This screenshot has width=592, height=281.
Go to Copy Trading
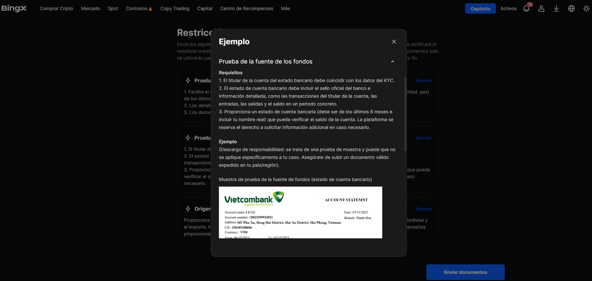174,8
